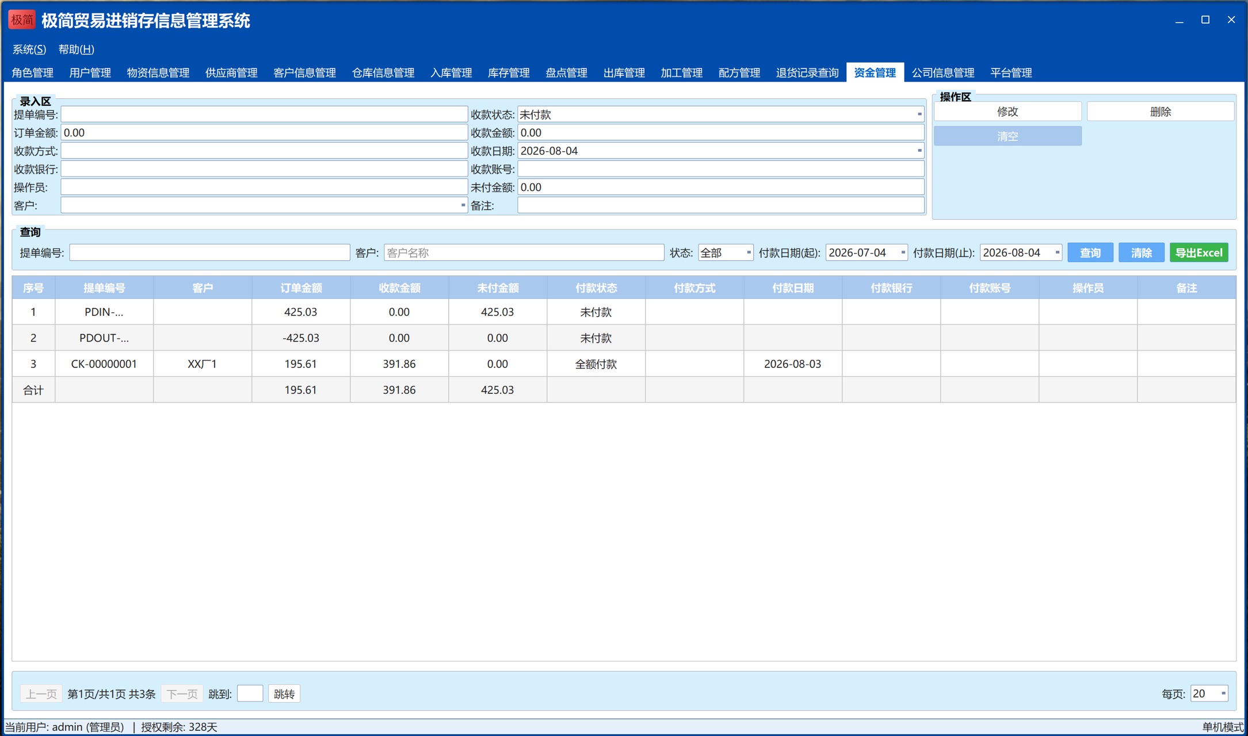Viewport: 1248px width, 736px height.
Task: Click the 收款金额 input field
Action: [x=721, y=133]
